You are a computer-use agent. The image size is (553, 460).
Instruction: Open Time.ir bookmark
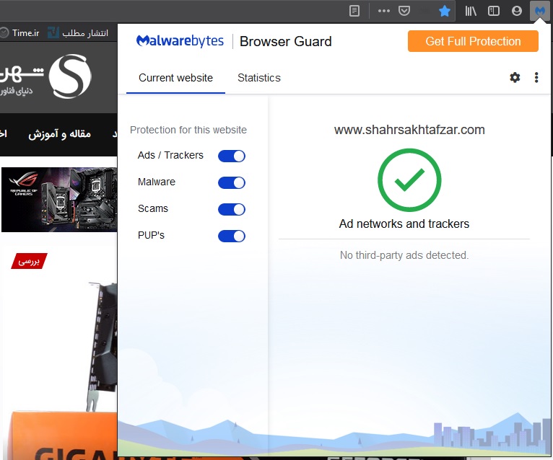pyautogui.click(x=19, y=33)
